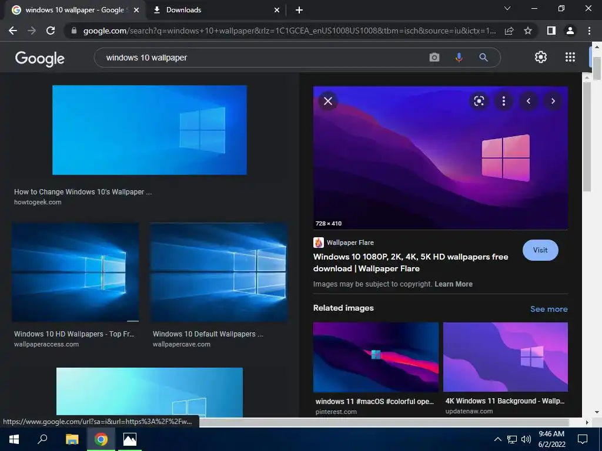Click the browser forward arrow
The image size is (602, 451).
(x=32, y=31)
